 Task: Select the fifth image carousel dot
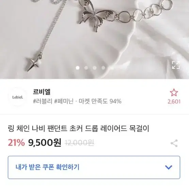click(112, 68)
